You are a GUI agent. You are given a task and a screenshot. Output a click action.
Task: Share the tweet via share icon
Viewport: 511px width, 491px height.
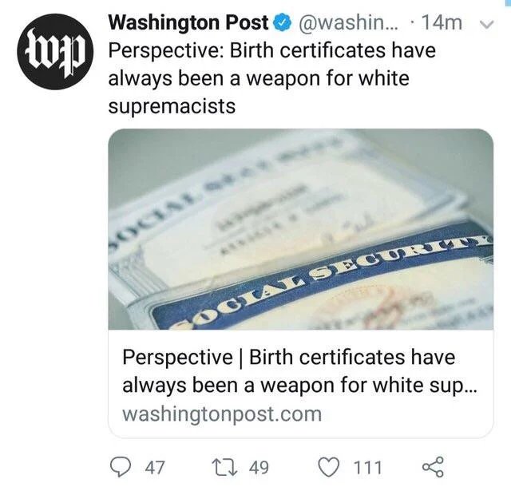[x=433, y=467]
